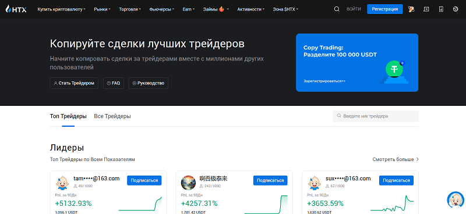Open the Фьючерсы dropdown
The height and width of the screenshot is (214, 466).
pyautogui.click(x=162, y=9)
